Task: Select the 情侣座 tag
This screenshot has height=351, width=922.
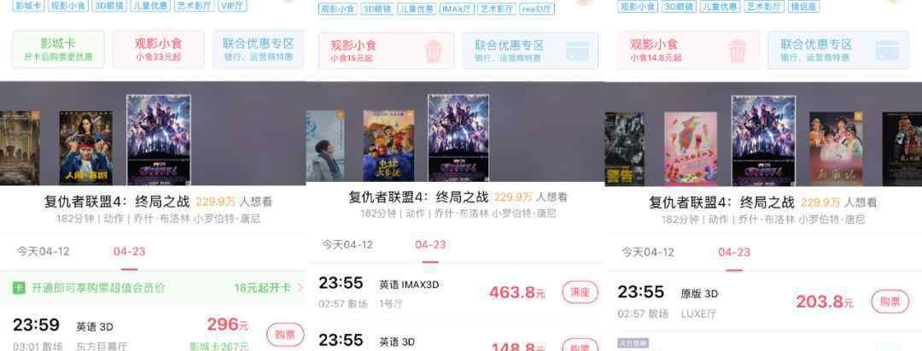Action: 803,7
